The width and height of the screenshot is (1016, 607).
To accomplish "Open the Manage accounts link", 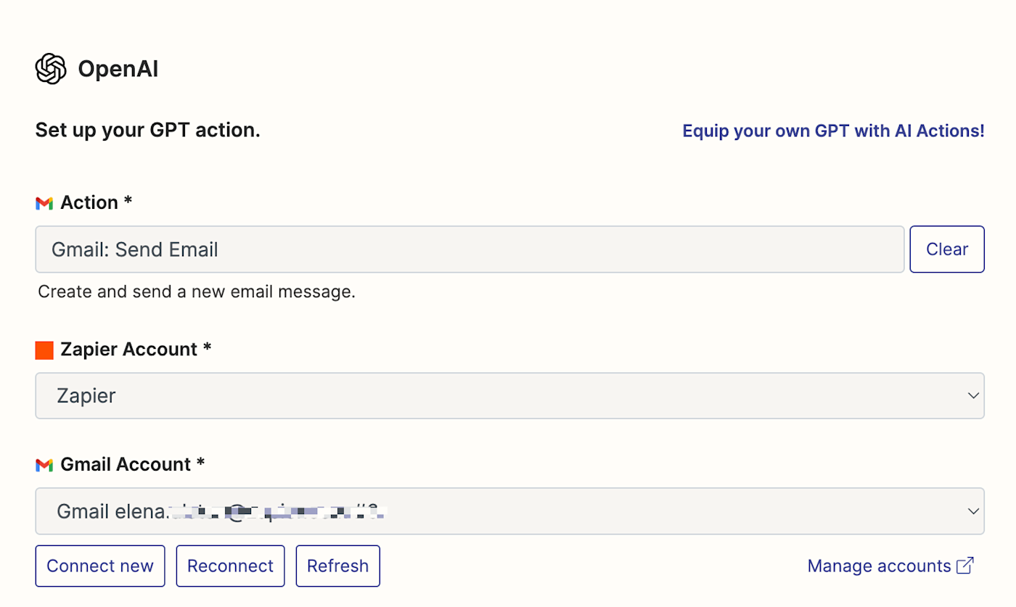I will [x=879, y=566].
